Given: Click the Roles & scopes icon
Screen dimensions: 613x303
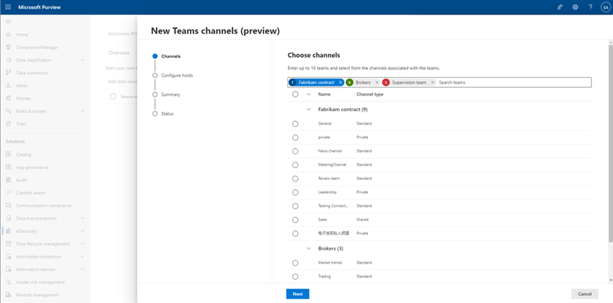Looking at the screenshot, I should pyautogui.click(x=9, y=111).
